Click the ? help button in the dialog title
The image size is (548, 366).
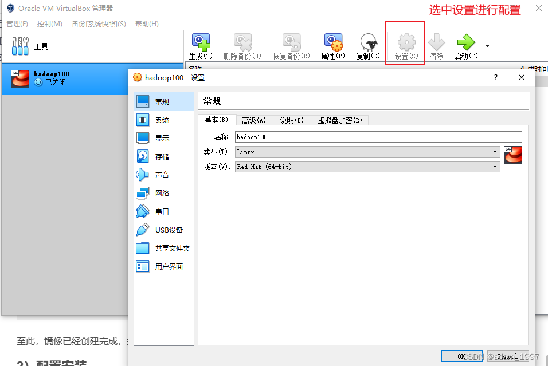pyautogui.click(x=496, y=77)
